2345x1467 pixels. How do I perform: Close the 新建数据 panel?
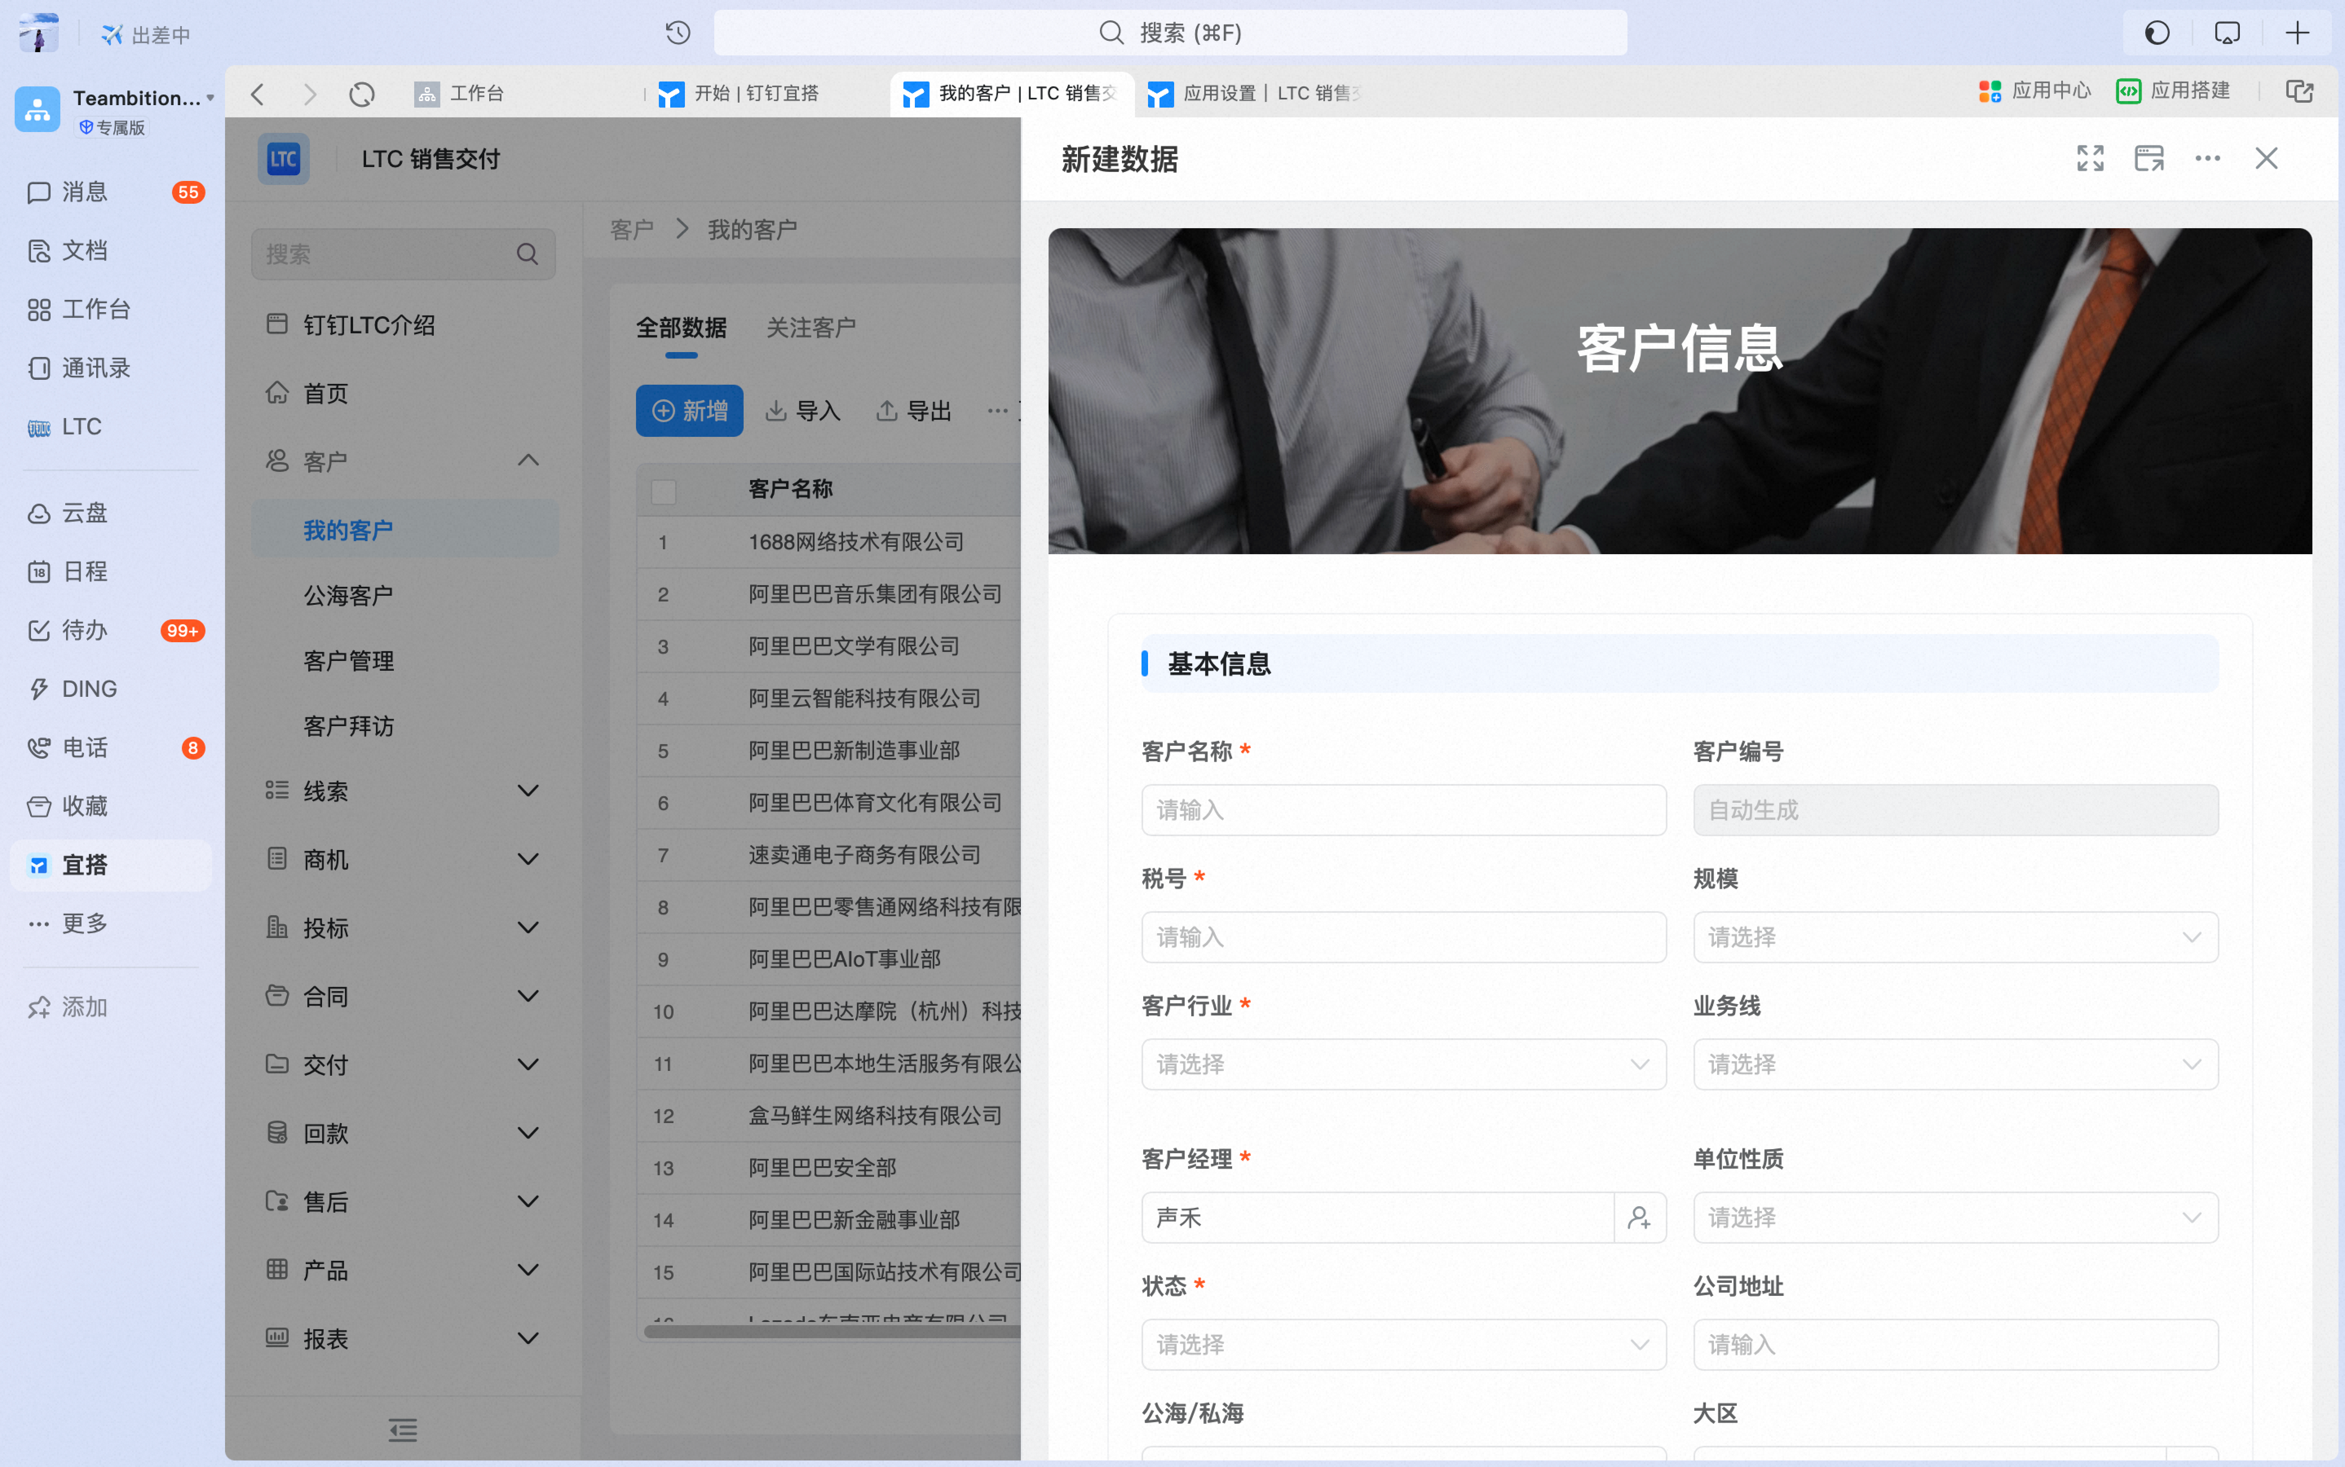pos(2266,158)
